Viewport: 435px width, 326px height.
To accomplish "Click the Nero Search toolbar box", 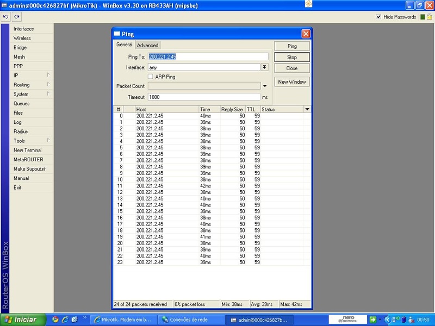I will pyautogui.click(x=348, y=319).
